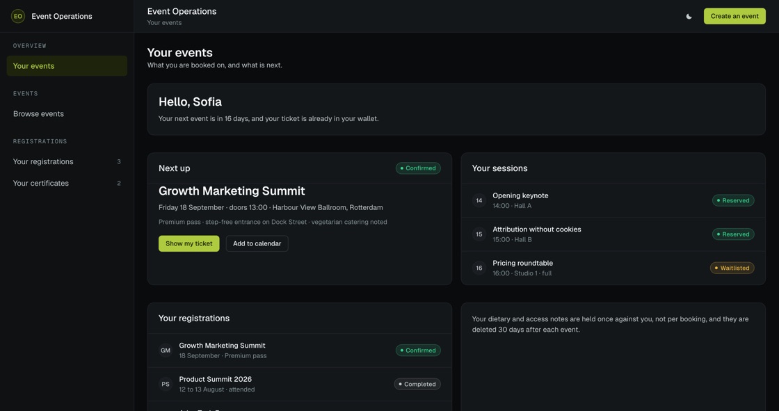Click Reserved status on Attribution without cookies
Screen dimensions: 779x411
coord(733,234)
